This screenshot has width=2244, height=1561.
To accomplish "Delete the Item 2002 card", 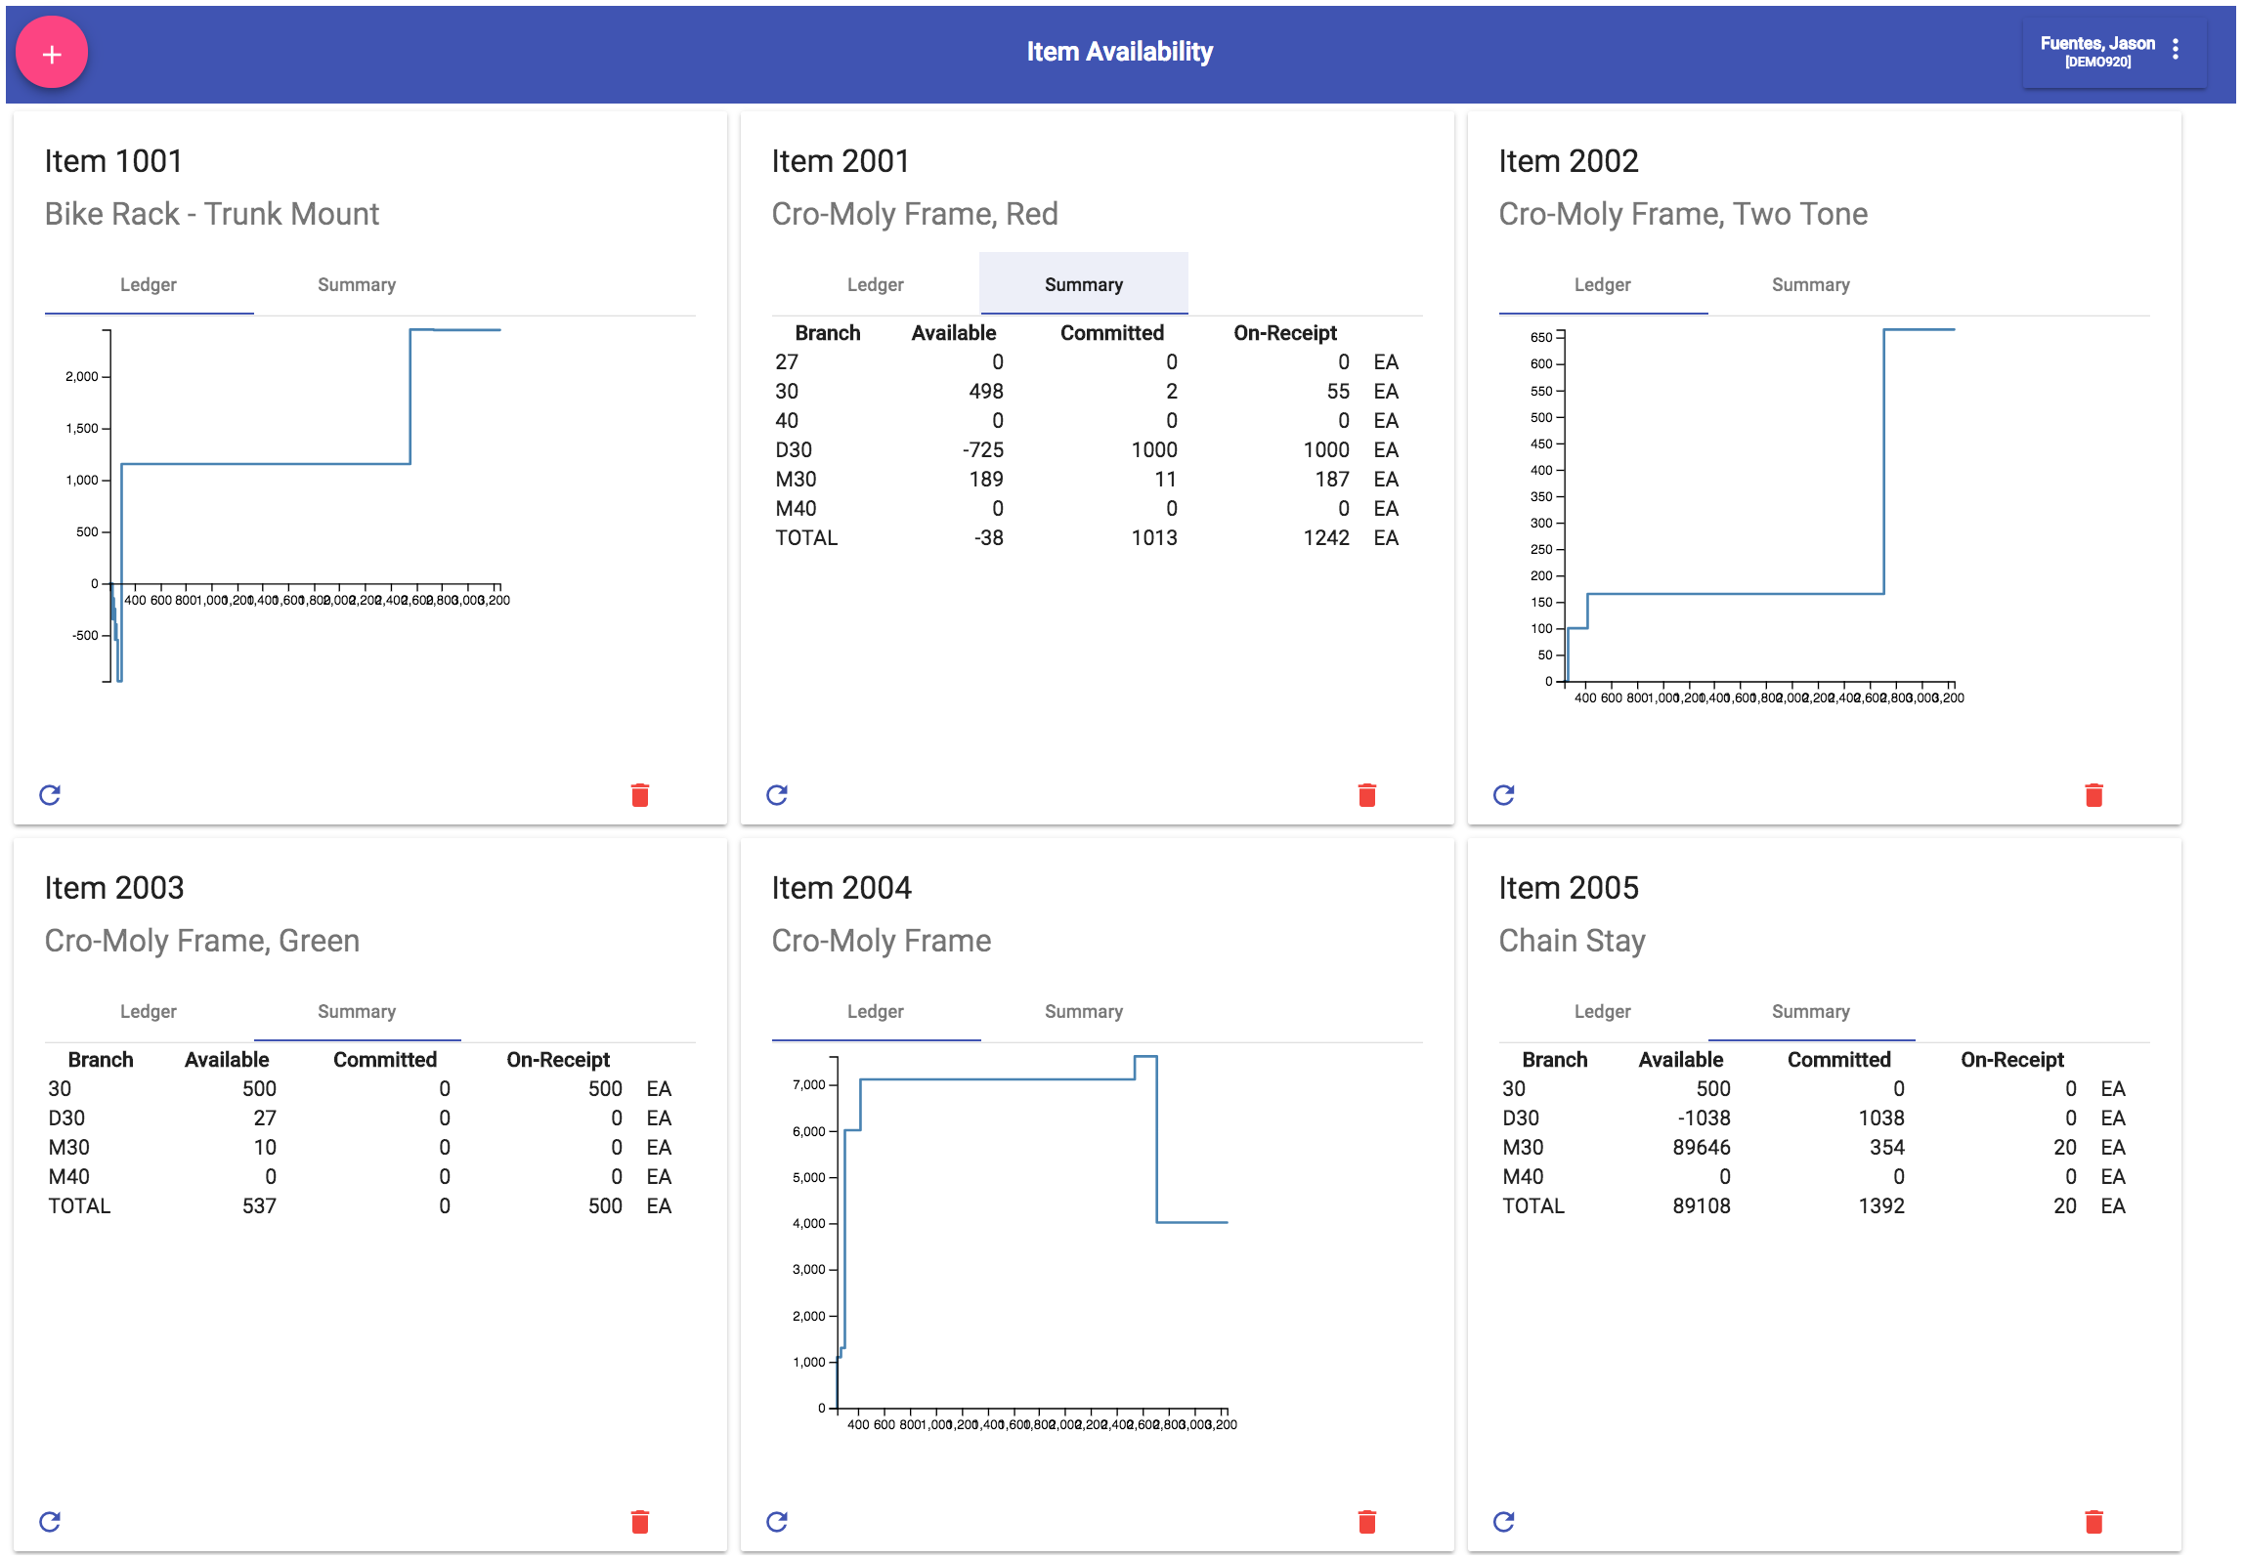I will [2094, 795].
